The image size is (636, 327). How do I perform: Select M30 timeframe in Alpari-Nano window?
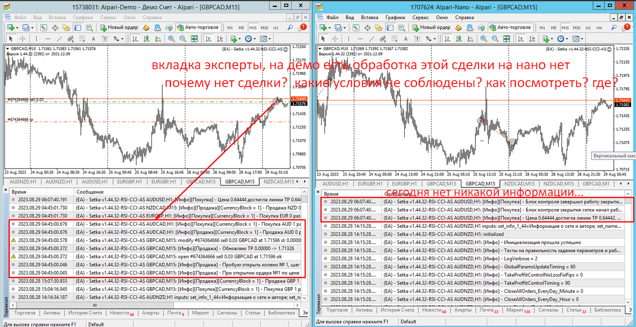click(x=576, y=27)
